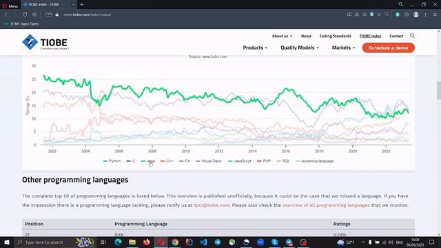The image size is (441, 248).
Task: Click the website search magnifier icon
Action: click(412, 36)
